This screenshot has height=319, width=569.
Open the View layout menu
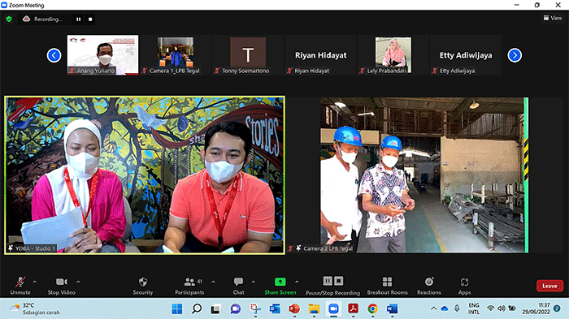(x=553, y=18)
